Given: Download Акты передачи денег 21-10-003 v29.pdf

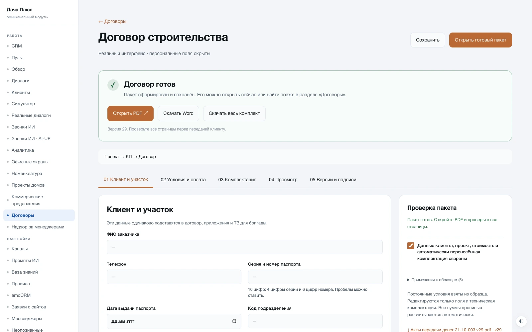Looking at the screenshot, I should pyautogui.click(x=454, y=330).
